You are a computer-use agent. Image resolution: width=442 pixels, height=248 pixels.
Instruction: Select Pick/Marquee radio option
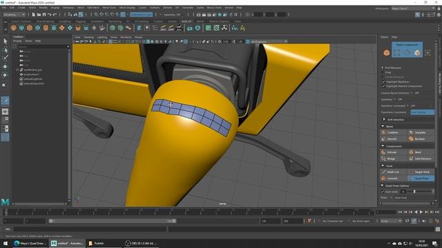click(x=383, y=68)
